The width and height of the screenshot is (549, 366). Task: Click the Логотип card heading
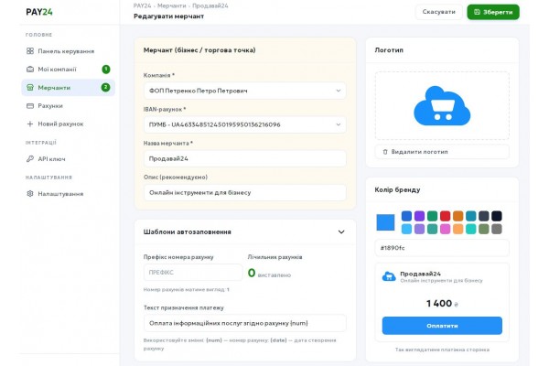click(x=389, y=50)
